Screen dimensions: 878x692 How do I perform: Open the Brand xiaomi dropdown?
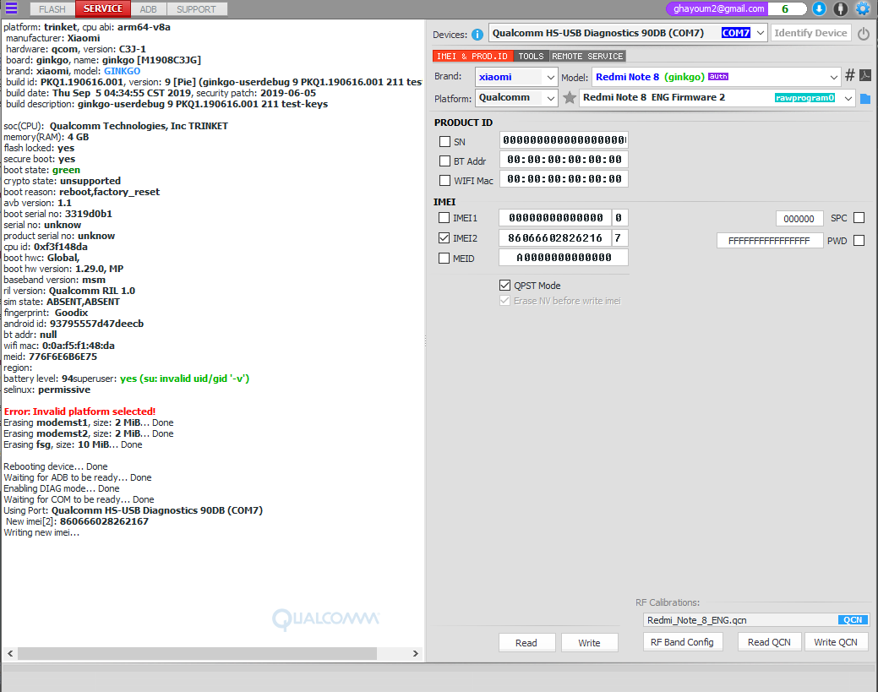click(x=550, y=77)
